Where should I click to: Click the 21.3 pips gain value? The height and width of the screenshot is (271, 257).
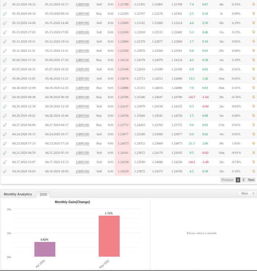[192, 143]
